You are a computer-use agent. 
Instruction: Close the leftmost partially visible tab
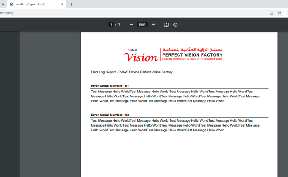coord(3,4)
